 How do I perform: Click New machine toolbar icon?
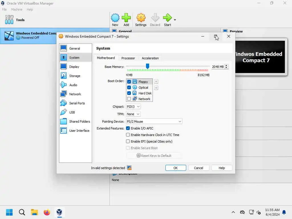[115, 20]
